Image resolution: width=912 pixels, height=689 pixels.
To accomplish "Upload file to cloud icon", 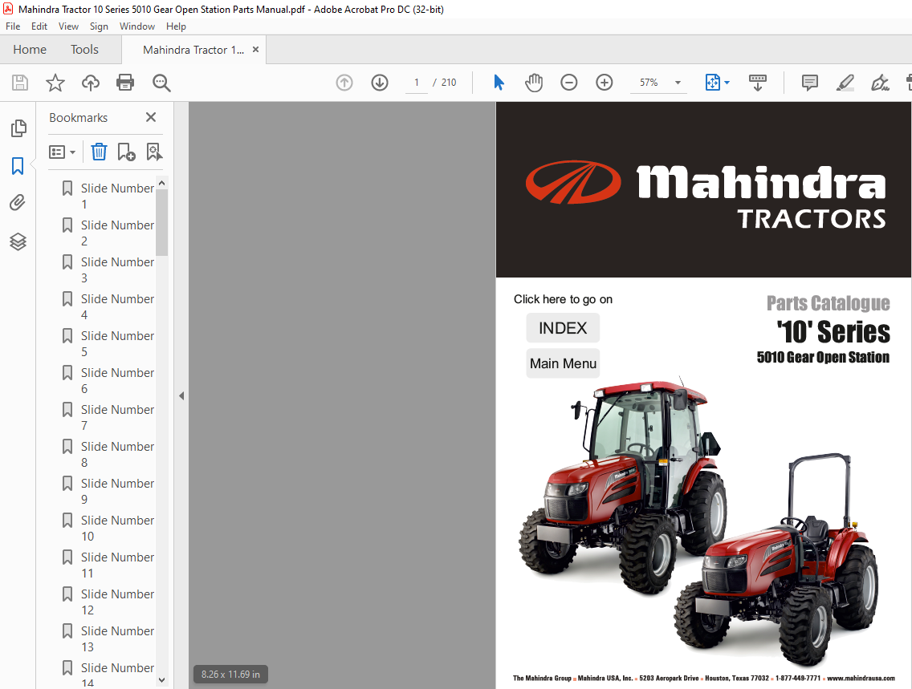I will pos(90,83).
